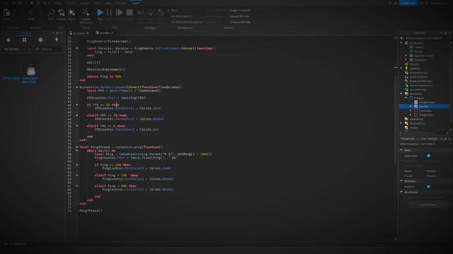Select Baseplate in the Explorer
The image size is (453, 254).
coord(420,60)
